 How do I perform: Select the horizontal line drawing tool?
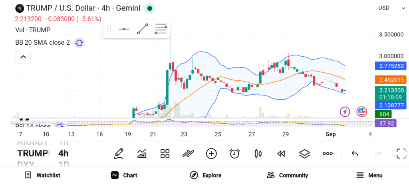[x=124, y=29]
